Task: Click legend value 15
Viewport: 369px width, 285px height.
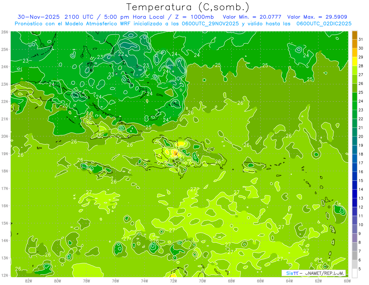Action: point(361,181)
